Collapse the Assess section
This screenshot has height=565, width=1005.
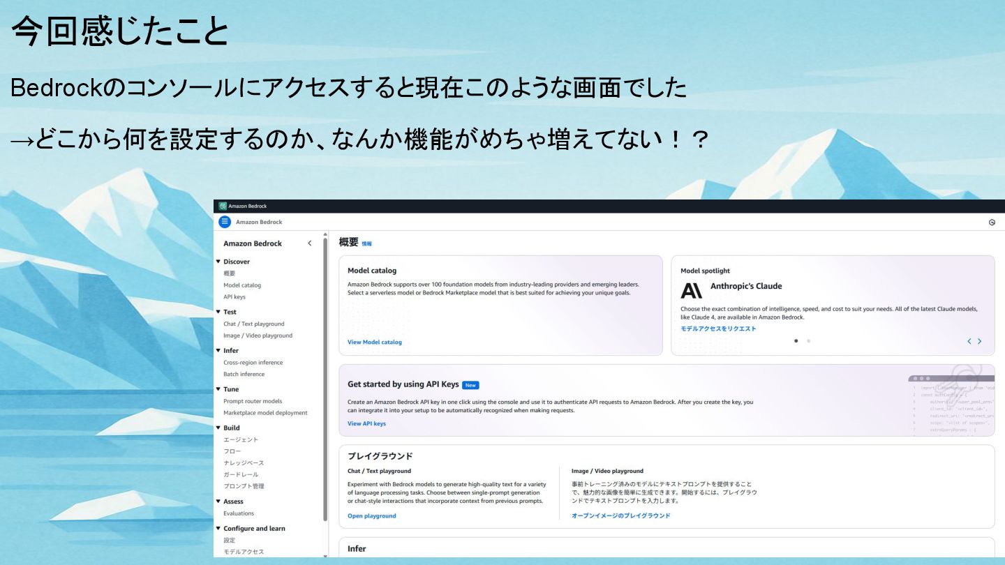[x=218, y=502]
